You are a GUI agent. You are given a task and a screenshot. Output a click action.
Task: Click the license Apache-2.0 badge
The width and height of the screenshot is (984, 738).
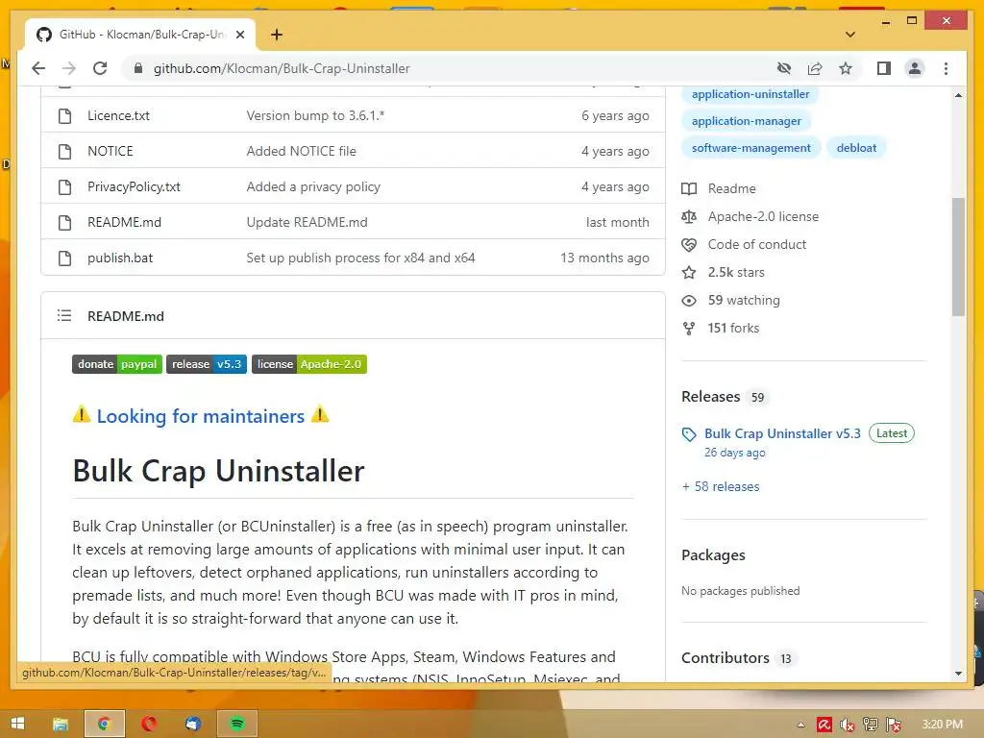(309, 364)
